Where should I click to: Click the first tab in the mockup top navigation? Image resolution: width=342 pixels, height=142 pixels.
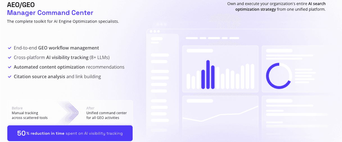[192, 38]
